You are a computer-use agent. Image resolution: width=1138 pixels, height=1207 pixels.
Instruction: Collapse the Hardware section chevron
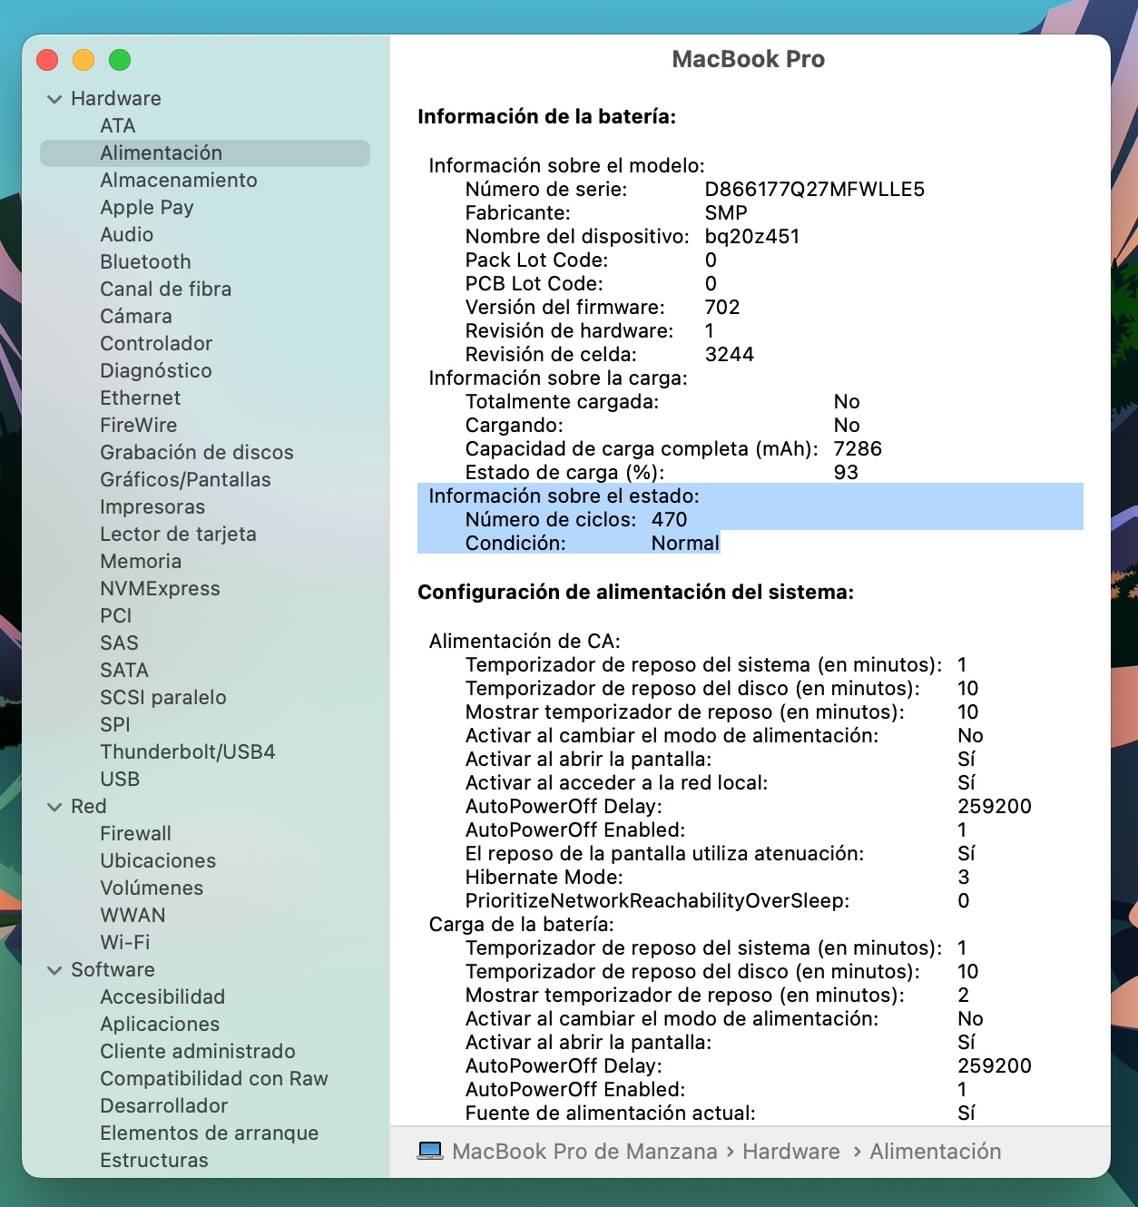pos(54,99)
